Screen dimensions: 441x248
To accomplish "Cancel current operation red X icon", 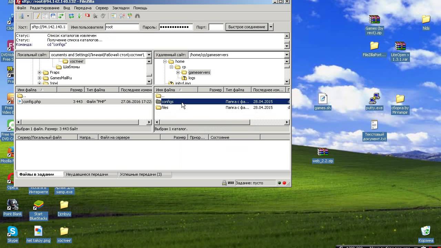I will [x=87, y=15].
